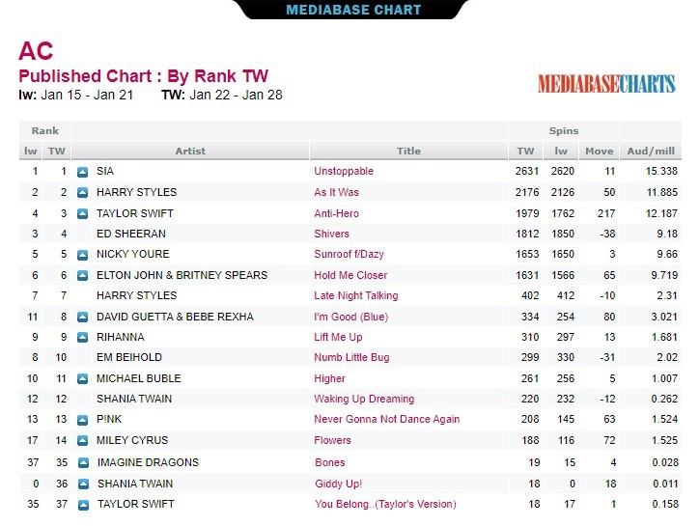Sort by the Title column header
This screenshot has width=699, height=526.
tap(408, 152)
